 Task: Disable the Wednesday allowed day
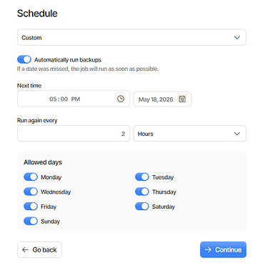31,192
